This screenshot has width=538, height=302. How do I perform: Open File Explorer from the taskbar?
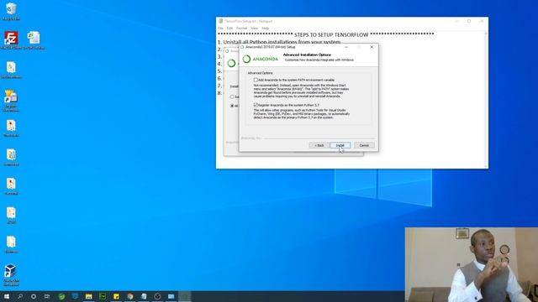[89, 296]
